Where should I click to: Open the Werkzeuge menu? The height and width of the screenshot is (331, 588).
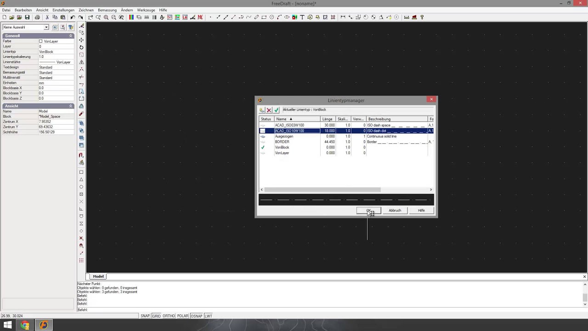[146, 10]
